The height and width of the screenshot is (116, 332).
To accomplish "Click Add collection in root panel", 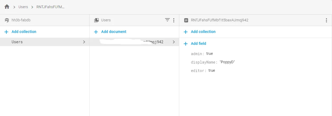I will coord(24,32).
